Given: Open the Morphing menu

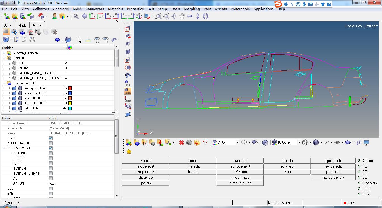Looking at the screenshot, I should coord(192,9).
